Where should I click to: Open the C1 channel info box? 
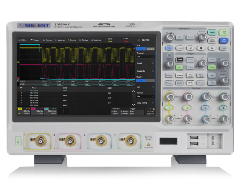click(24, 111)
